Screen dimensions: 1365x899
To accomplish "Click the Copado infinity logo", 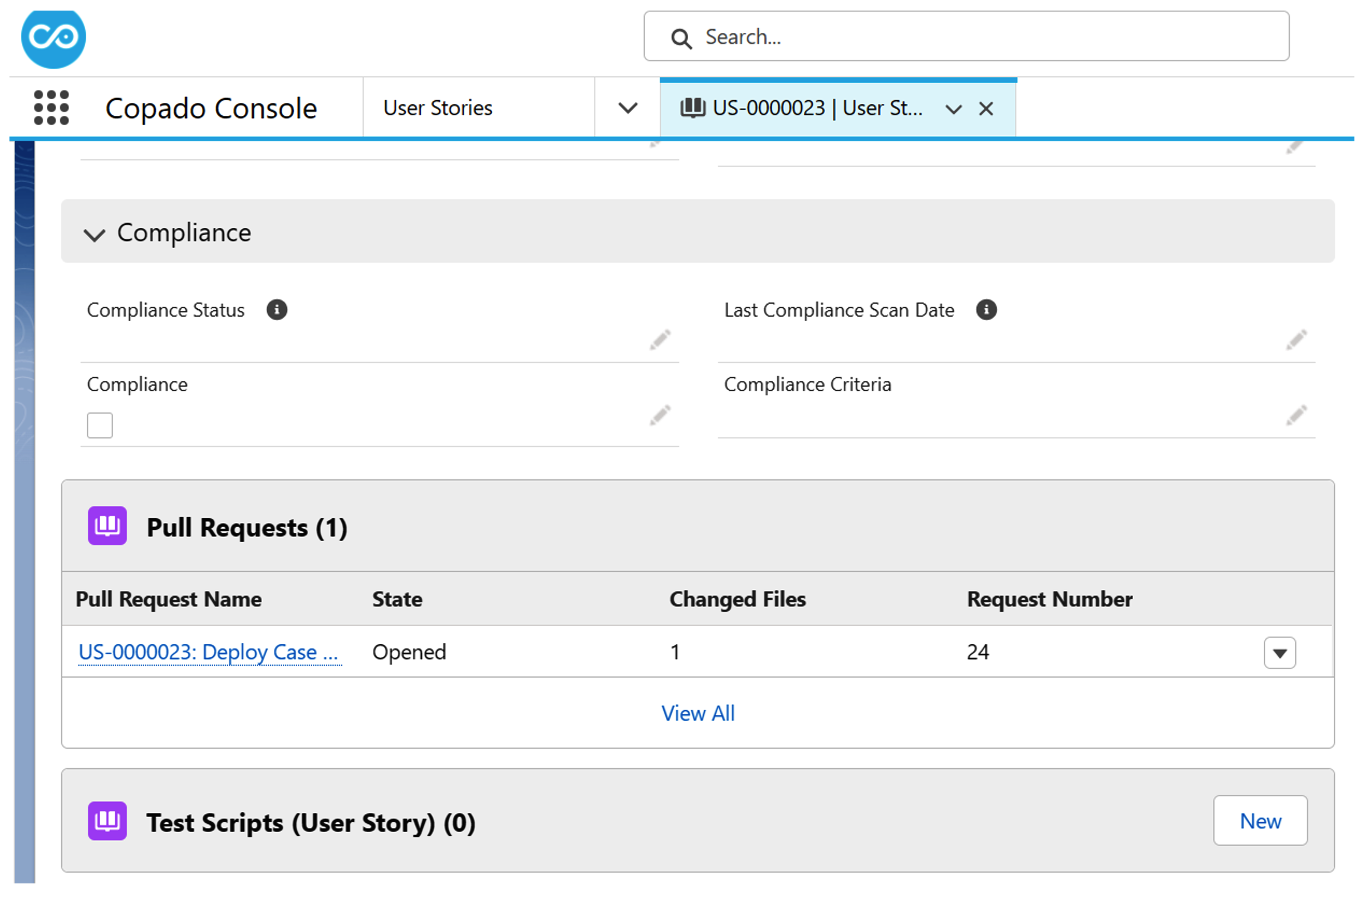I will [x=53, y=38].
